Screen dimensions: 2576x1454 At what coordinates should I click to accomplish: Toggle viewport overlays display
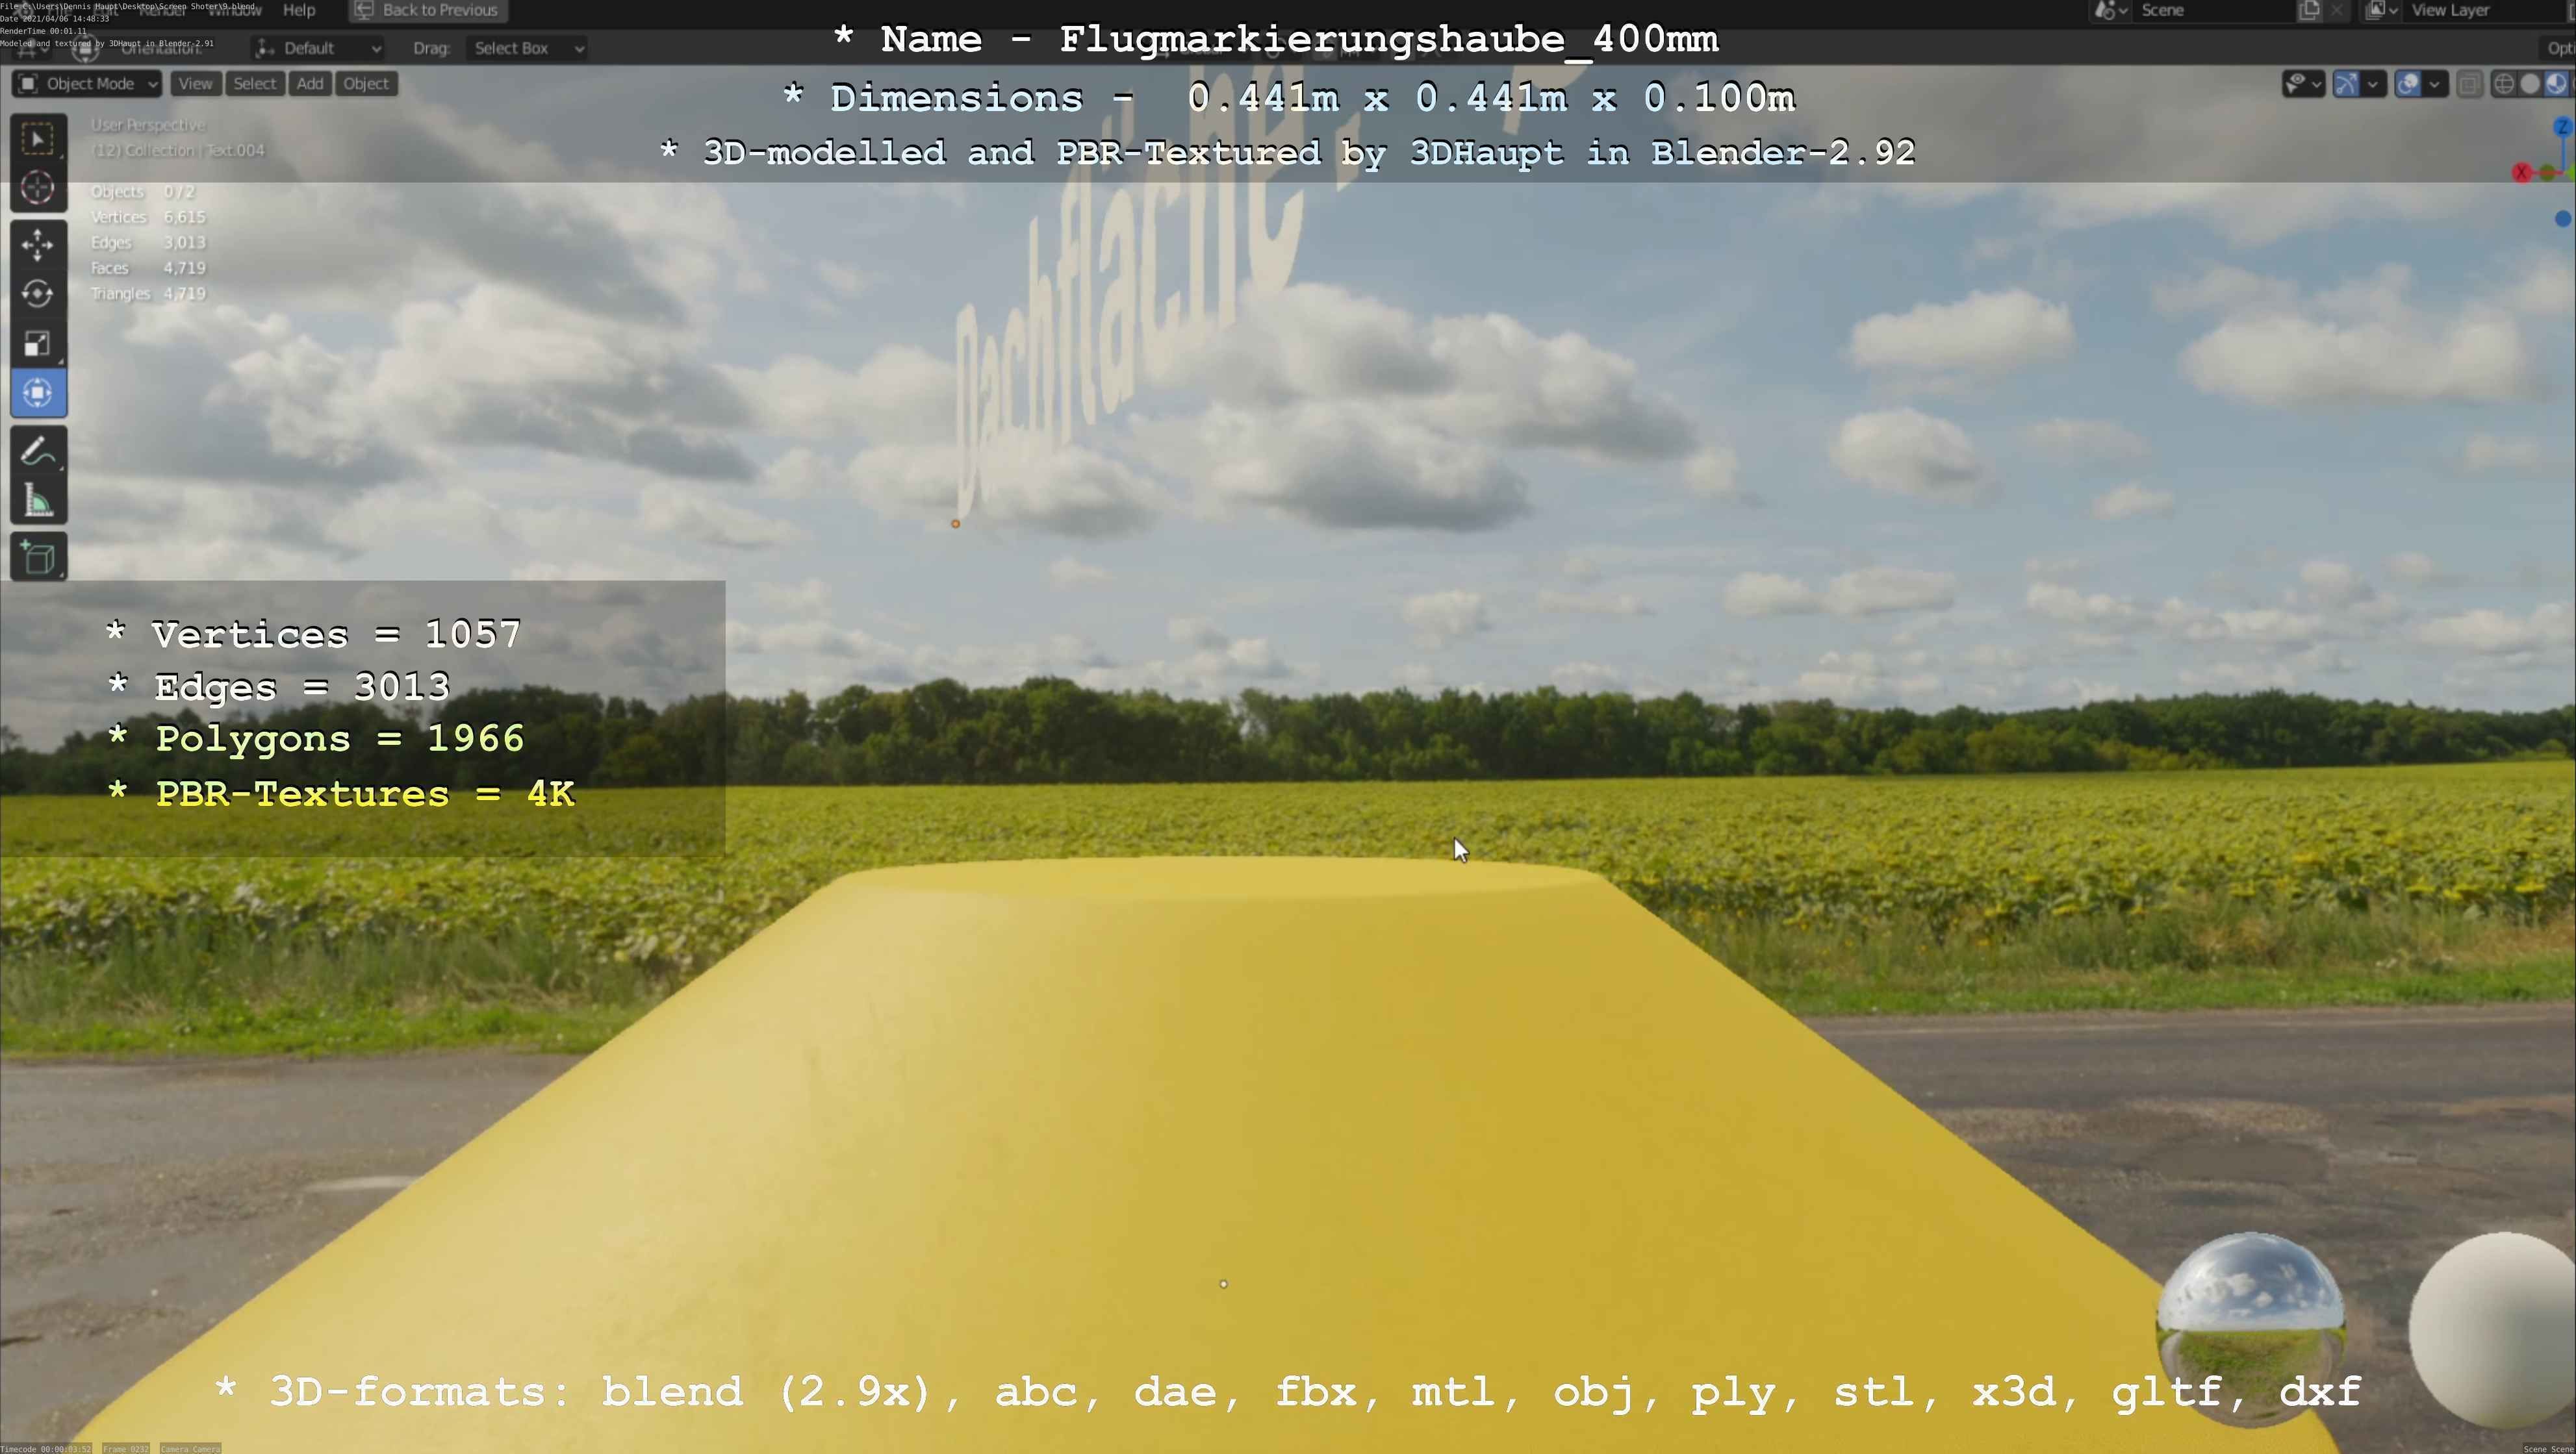coord(2408,84)
